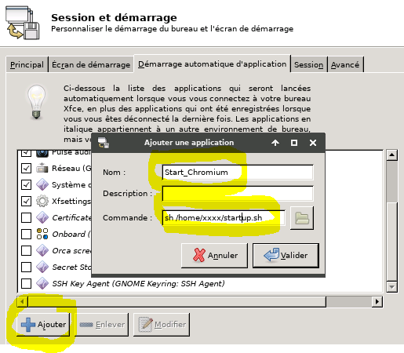Click the list's scroll down arrow
Screen dimensions: 404x353
coord(391,287)
